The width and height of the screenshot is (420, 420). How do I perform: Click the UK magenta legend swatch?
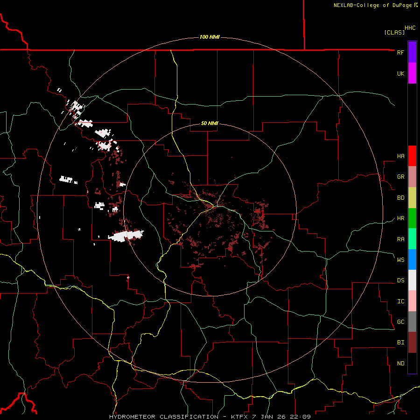pos(412,73)
